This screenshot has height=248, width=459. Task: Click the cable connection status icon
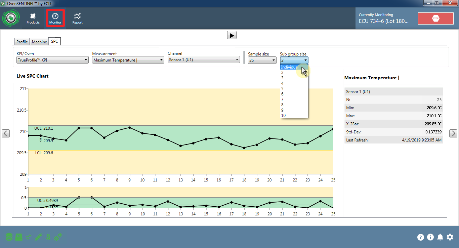pyautogui.click(x=29, y=237)
